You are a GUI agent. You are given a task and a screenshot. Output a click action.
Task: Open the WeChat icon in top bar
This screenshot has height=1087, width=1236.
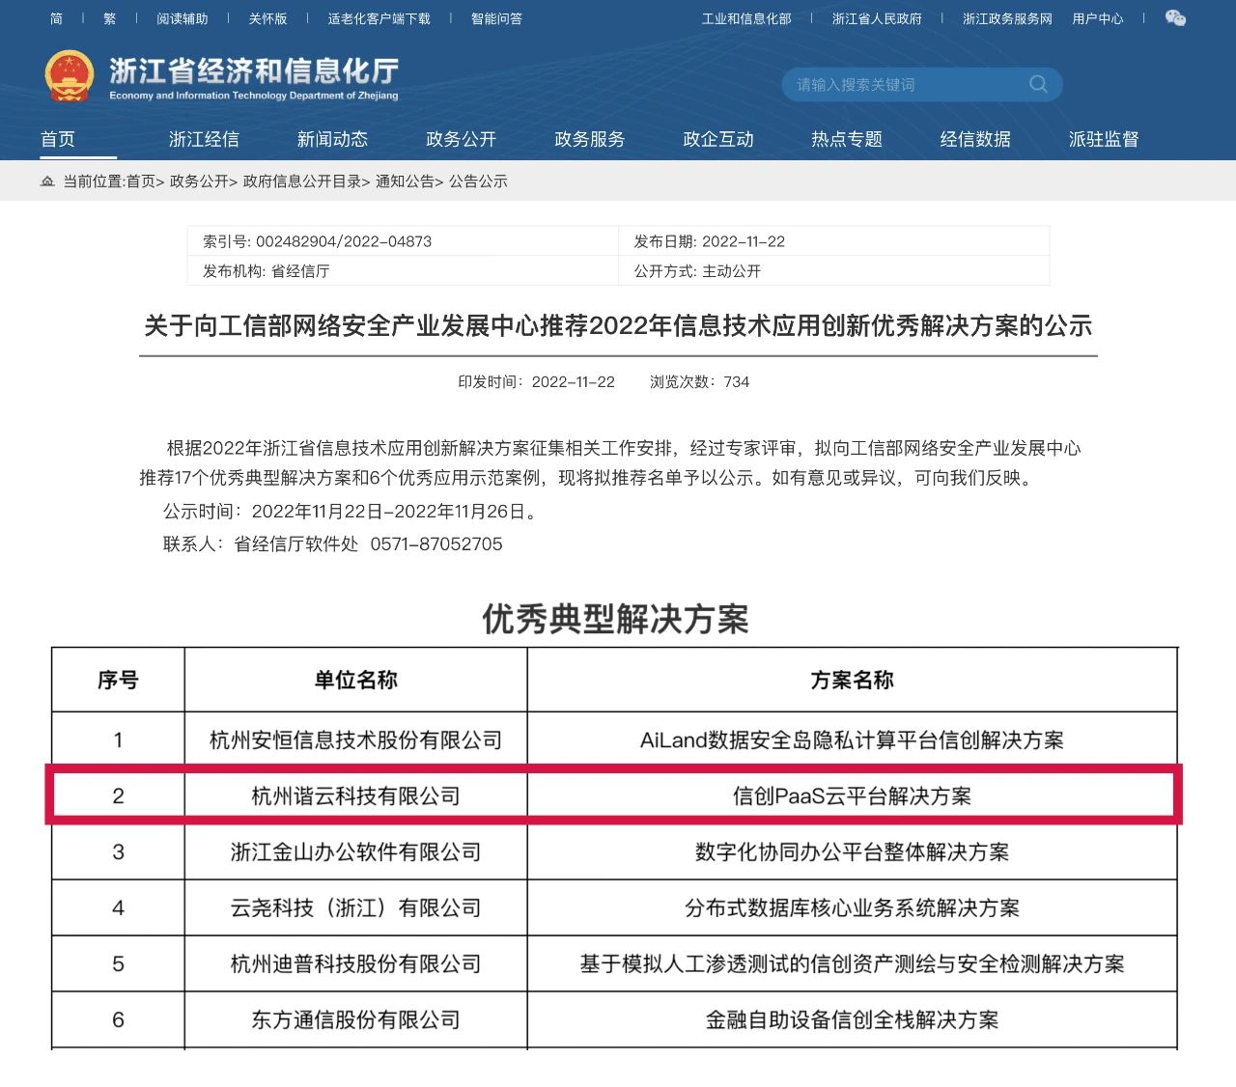coord(1175,18)
